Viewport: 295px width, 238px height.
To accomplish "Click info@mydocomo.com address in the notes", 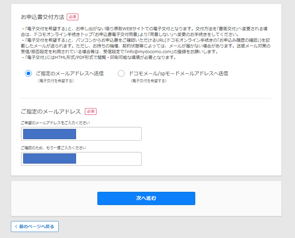I will (x=149, y=52).
